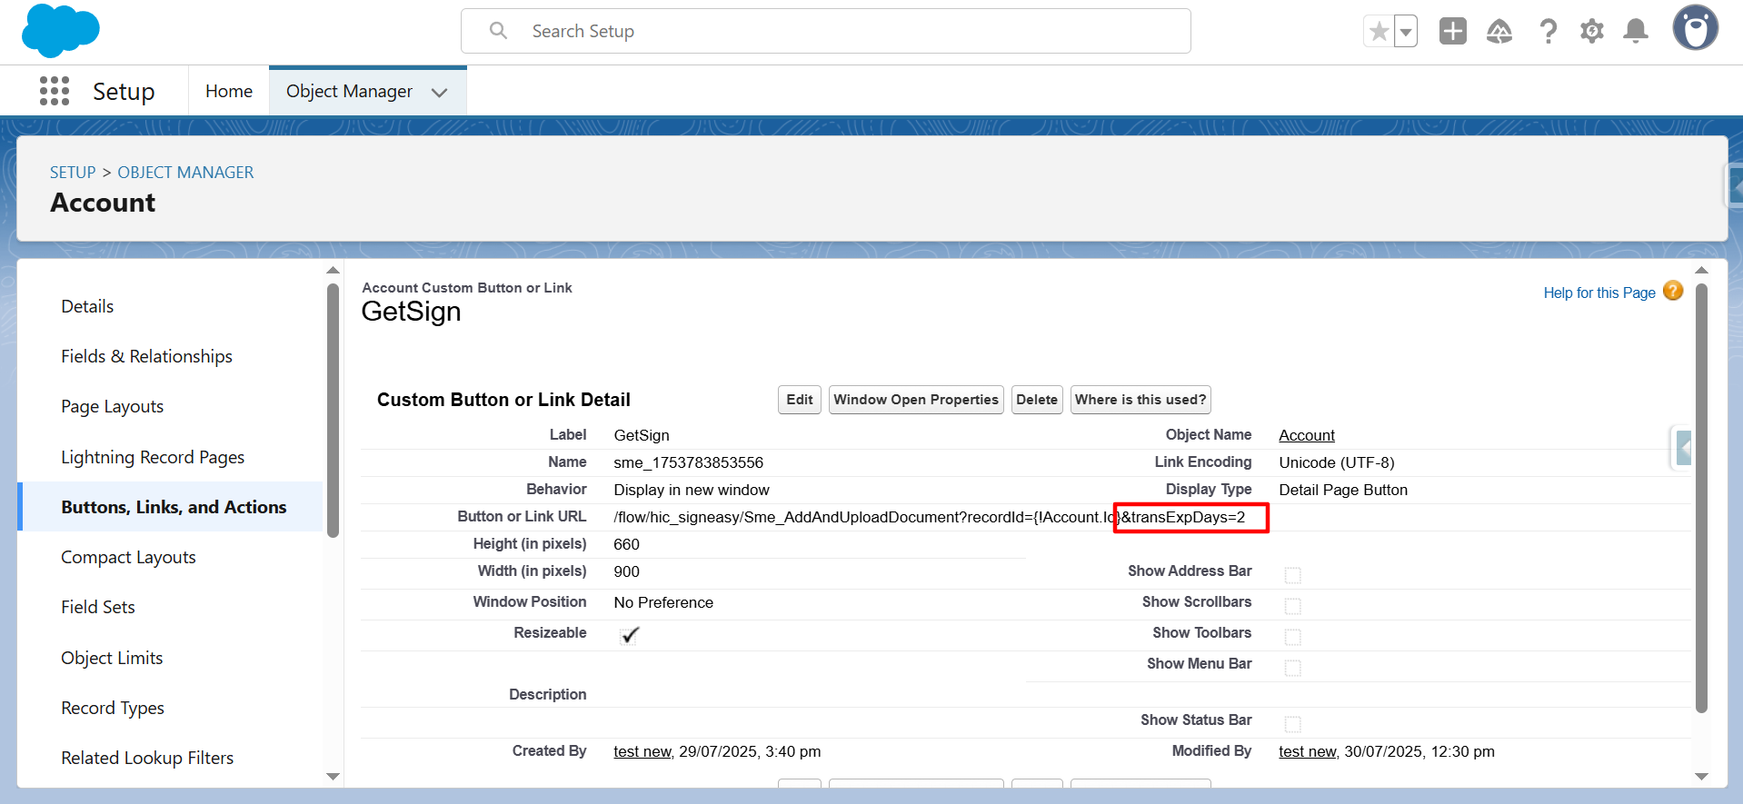Expand the right-edge panel handle beside the Account header
Viewport: 1743px width, 804px height.
point(1734,188)
